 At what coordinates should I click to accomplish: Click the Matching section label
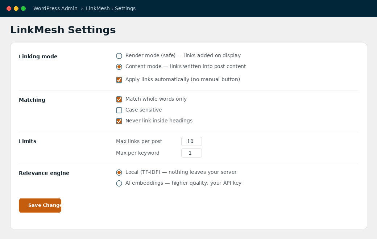[x=32, y=100]
